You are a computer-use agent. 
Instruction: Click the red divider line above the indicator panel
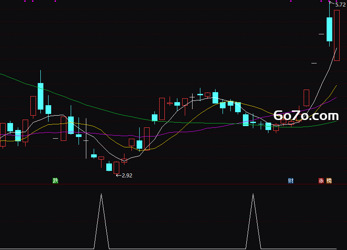click(x=173, y=184)
